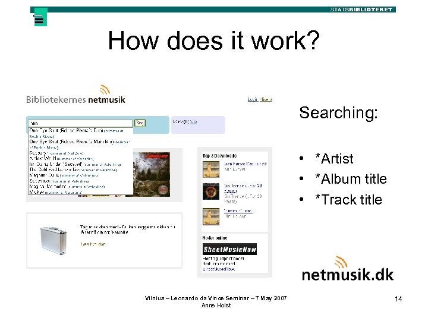Open the Læs mere link beside briefcase
Viewport: 428px width, 321px height.
pos(93,244)
